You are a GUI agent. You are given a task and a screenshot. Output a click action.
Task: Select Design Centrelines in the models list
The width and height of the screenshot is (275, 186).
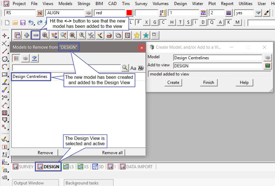pos(30,77)
